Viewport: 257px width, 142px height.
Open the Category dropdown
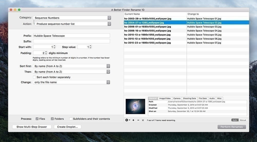72,18
